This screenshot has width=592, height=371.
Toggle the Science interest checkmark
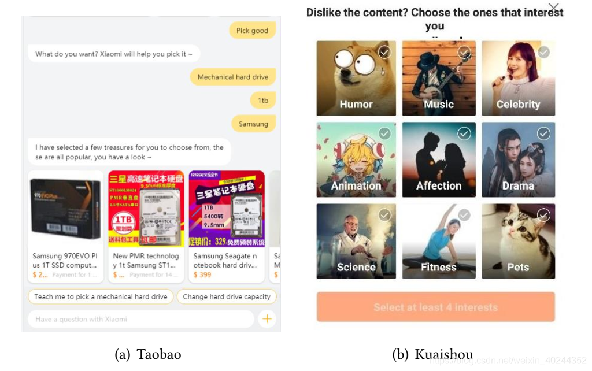click(x=384, y=215)
